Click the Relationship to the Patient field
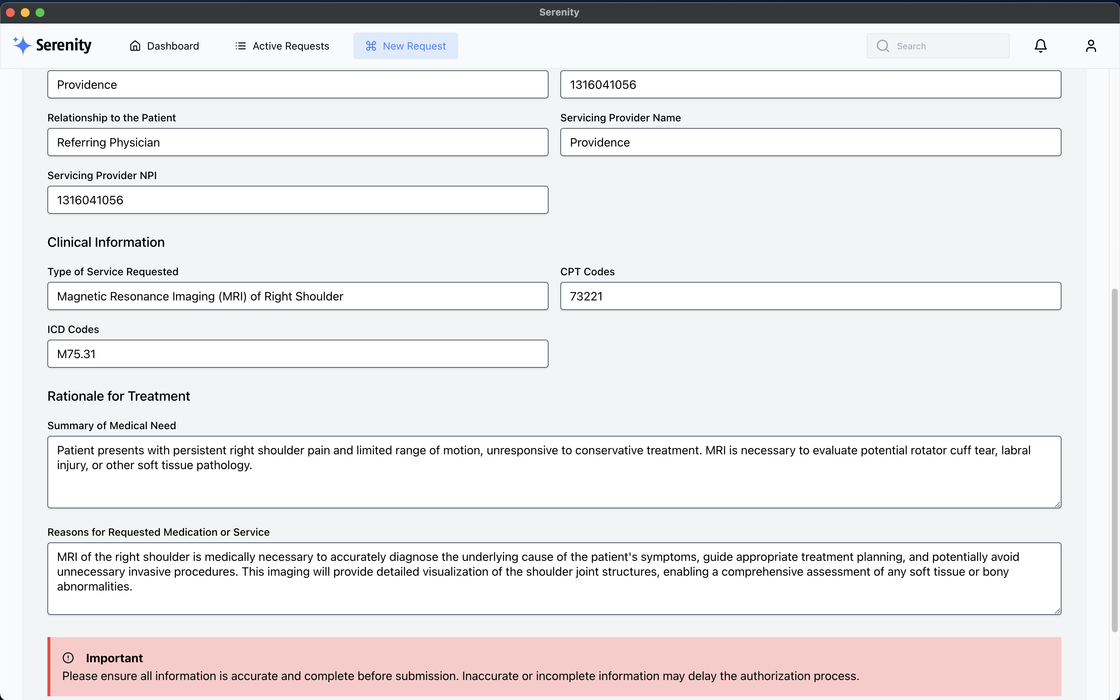The image size is (1120, 700). click(x=297, y=142)
